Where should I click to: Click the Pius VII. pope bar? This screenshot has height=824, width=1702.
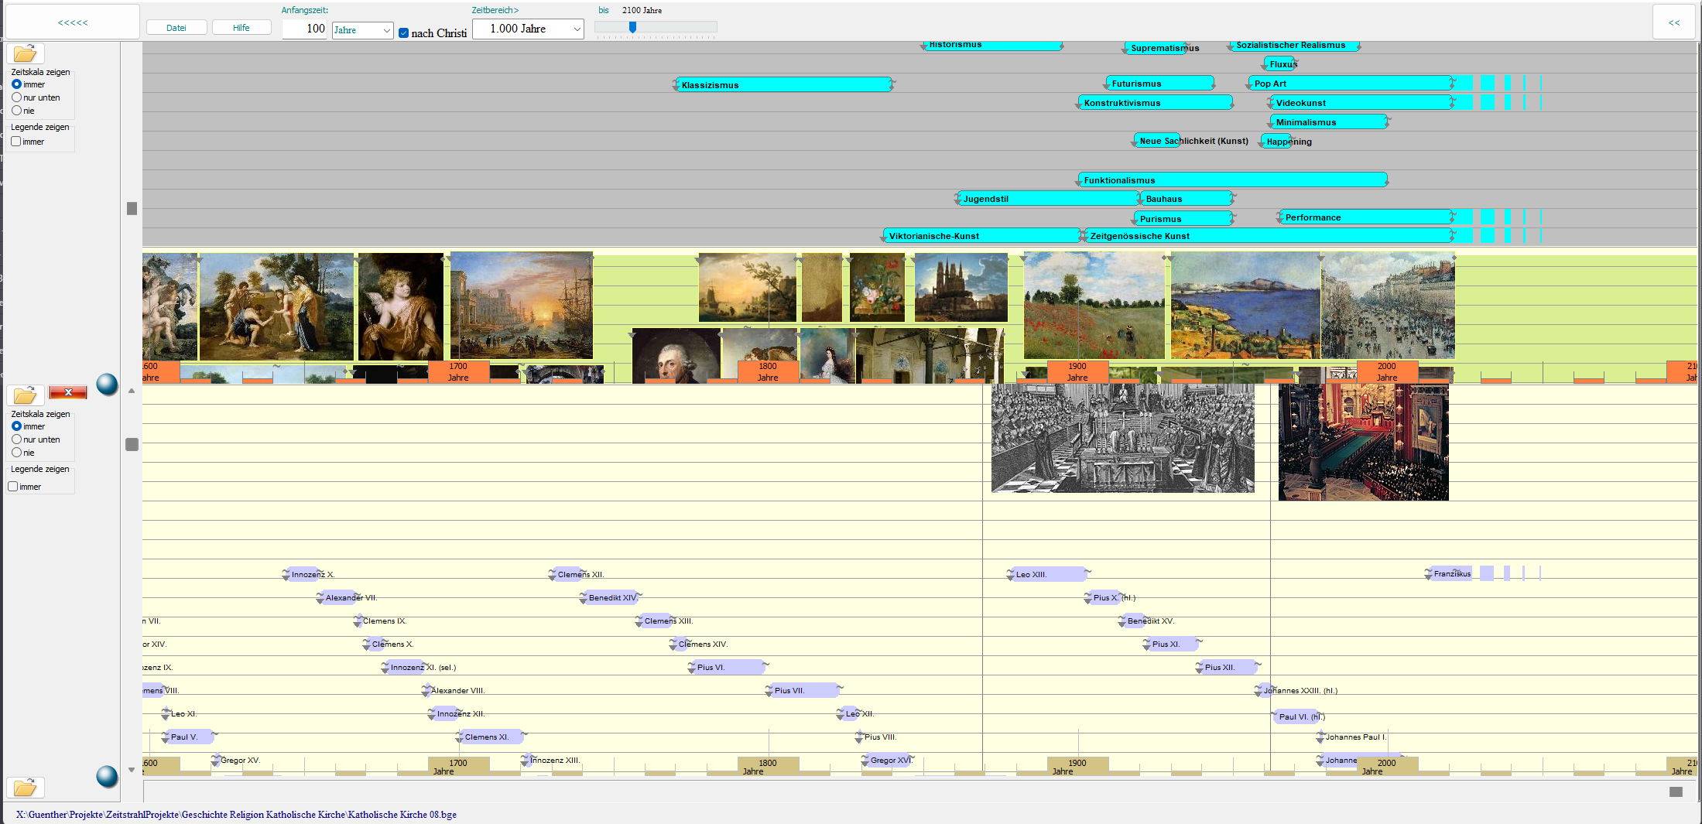(803, 690)
